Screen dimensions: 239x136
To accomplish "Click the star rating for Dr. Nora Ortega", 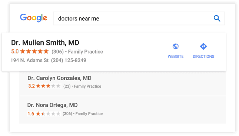I will click(x=48, y=113).
